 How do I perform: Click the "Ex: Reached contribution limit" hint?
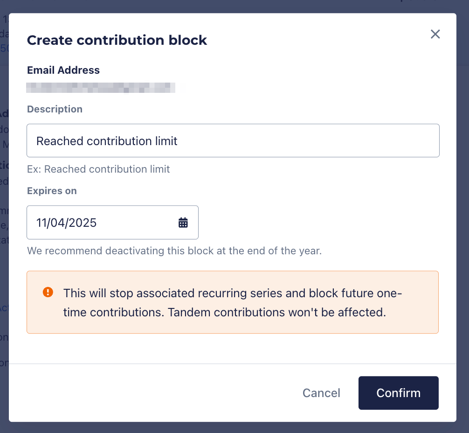[x=98, y=169]
